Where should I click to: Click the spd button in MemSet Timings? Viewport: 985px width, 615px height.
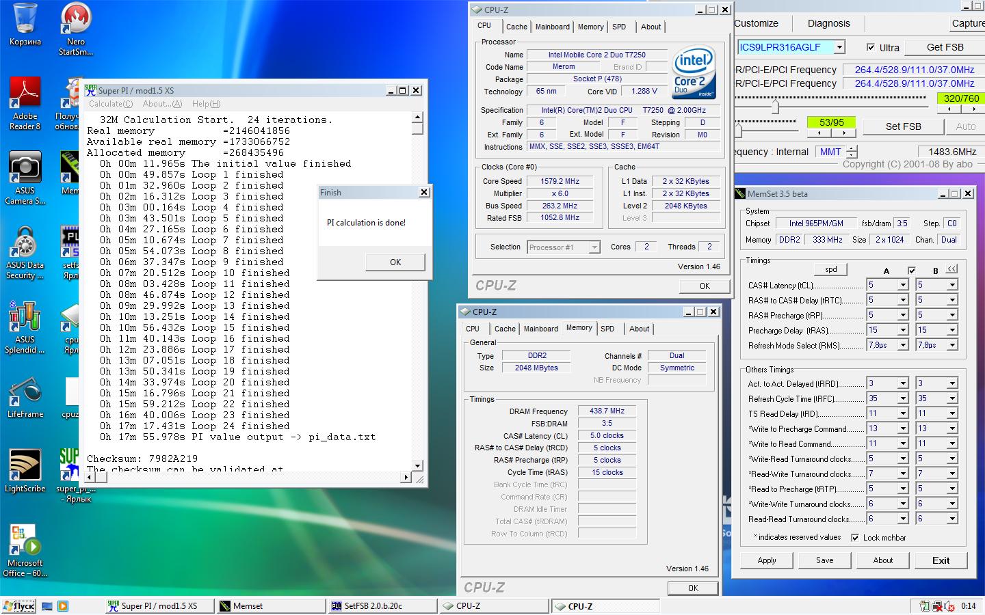831,269
